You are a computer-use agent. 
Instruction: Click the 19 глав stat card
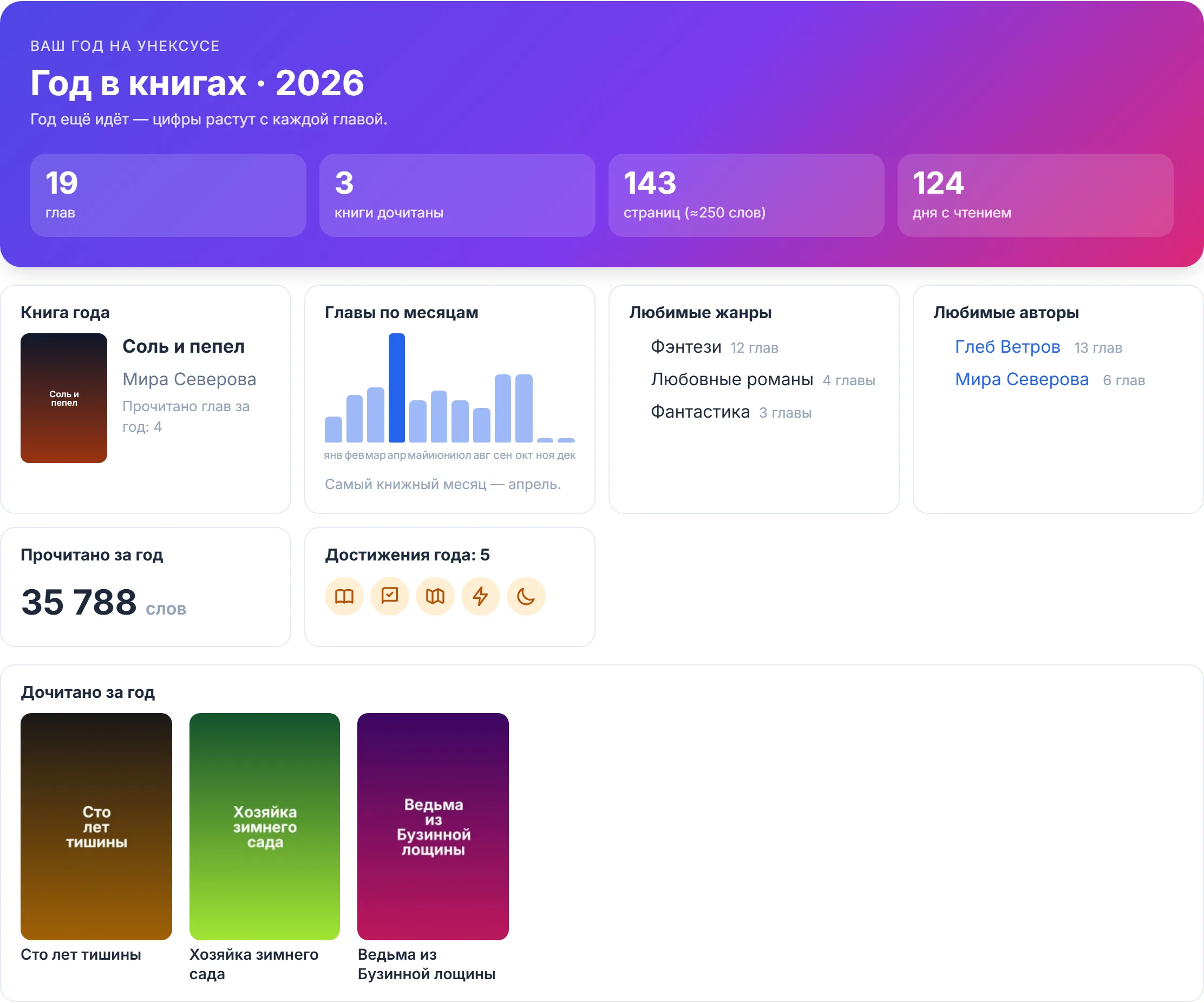[x=168, y=195]
